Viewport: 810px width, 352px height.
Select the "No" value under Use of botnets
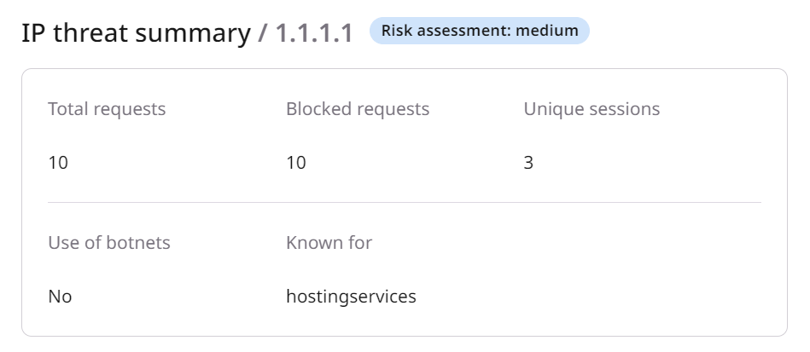(x=60, y=297)
